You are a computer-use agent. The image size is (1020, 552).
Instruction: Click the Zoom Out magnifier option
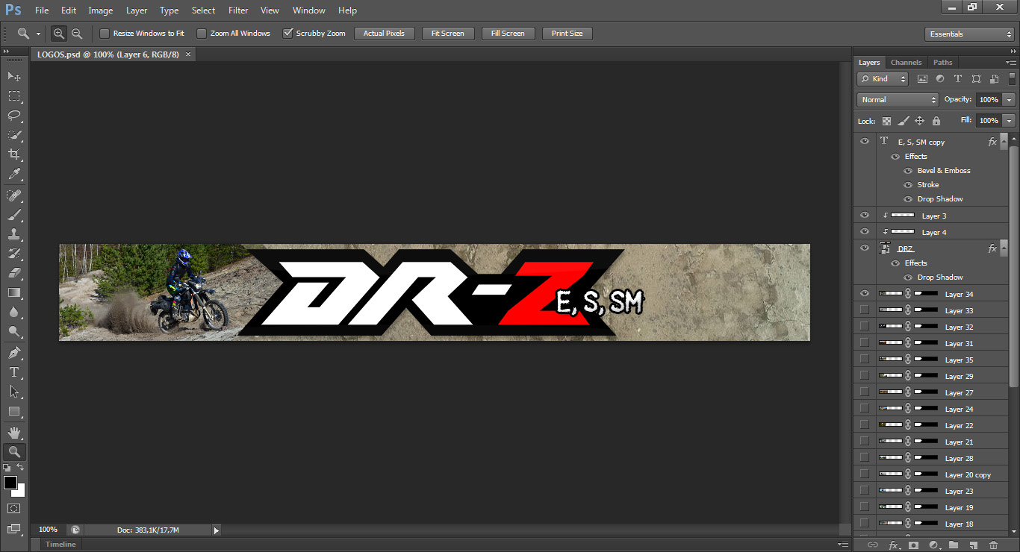pos(76,34)
